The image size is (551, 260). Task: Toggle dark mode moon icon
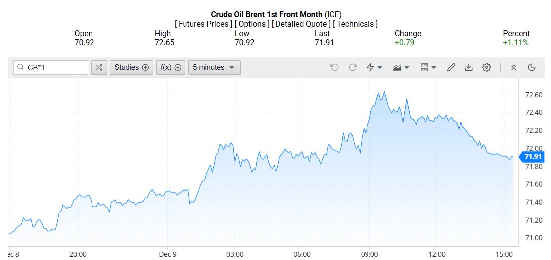pyautogui.click(x=532, y=67)
